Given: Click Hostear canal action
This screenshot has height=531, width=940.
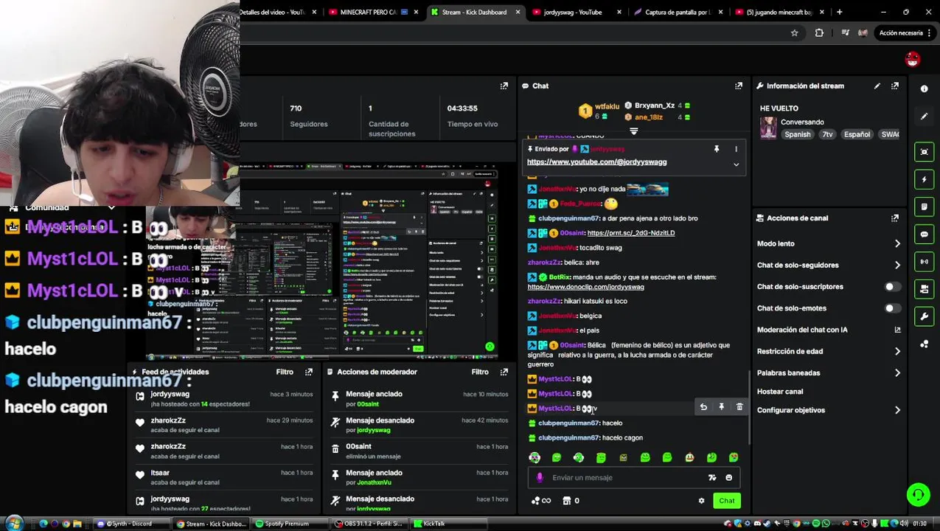Looking at the screenshot, I should (780, 392).
